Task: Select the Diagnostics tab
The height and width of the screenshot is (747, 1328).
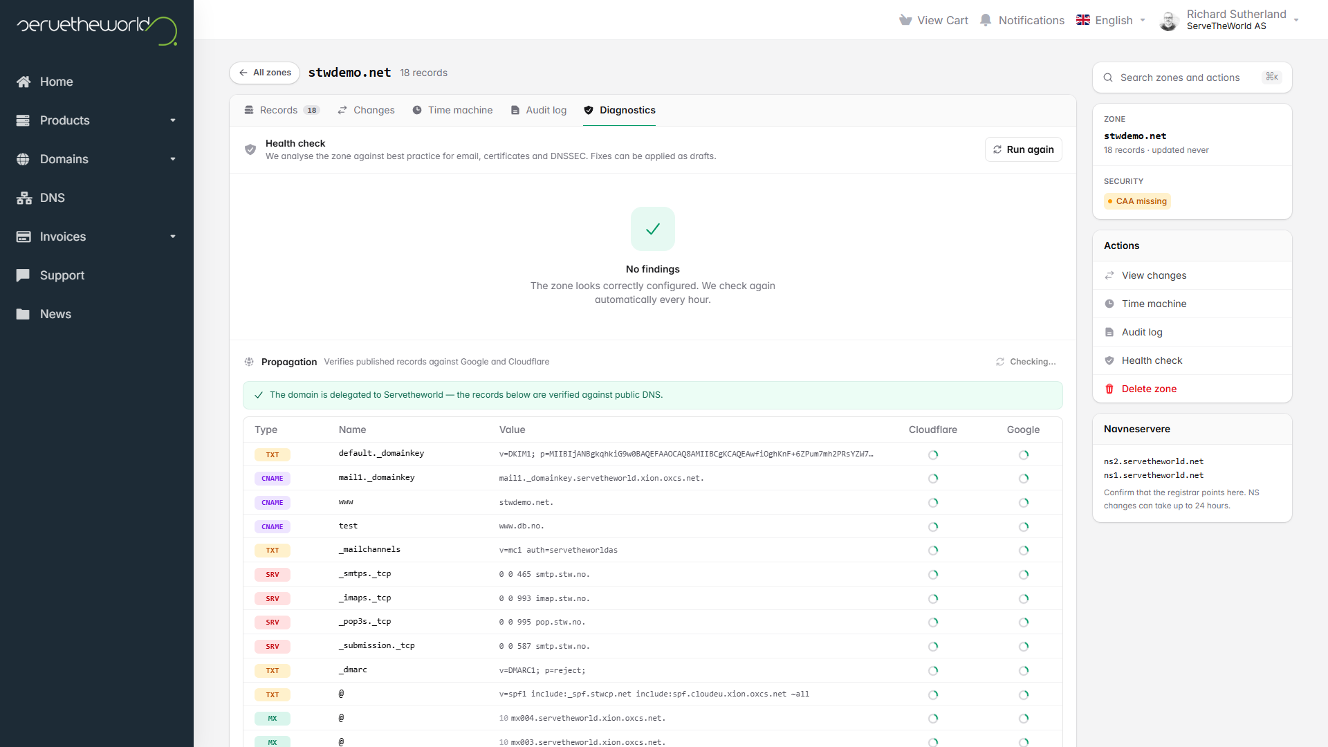Action: click(x=620, y=110)
